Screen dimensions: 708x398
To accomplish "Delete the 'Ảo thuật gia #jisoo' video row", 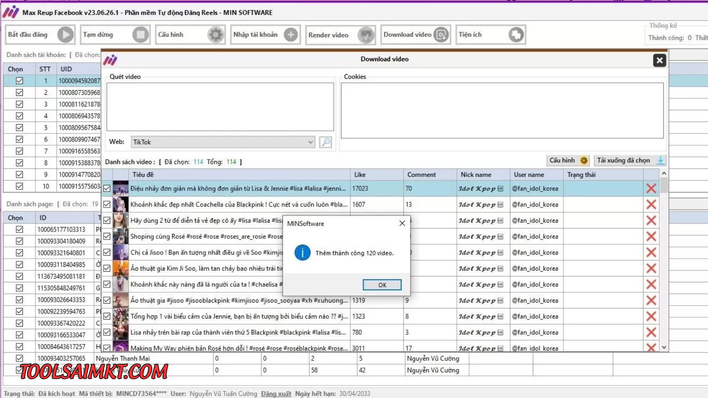I will [651, 300].
